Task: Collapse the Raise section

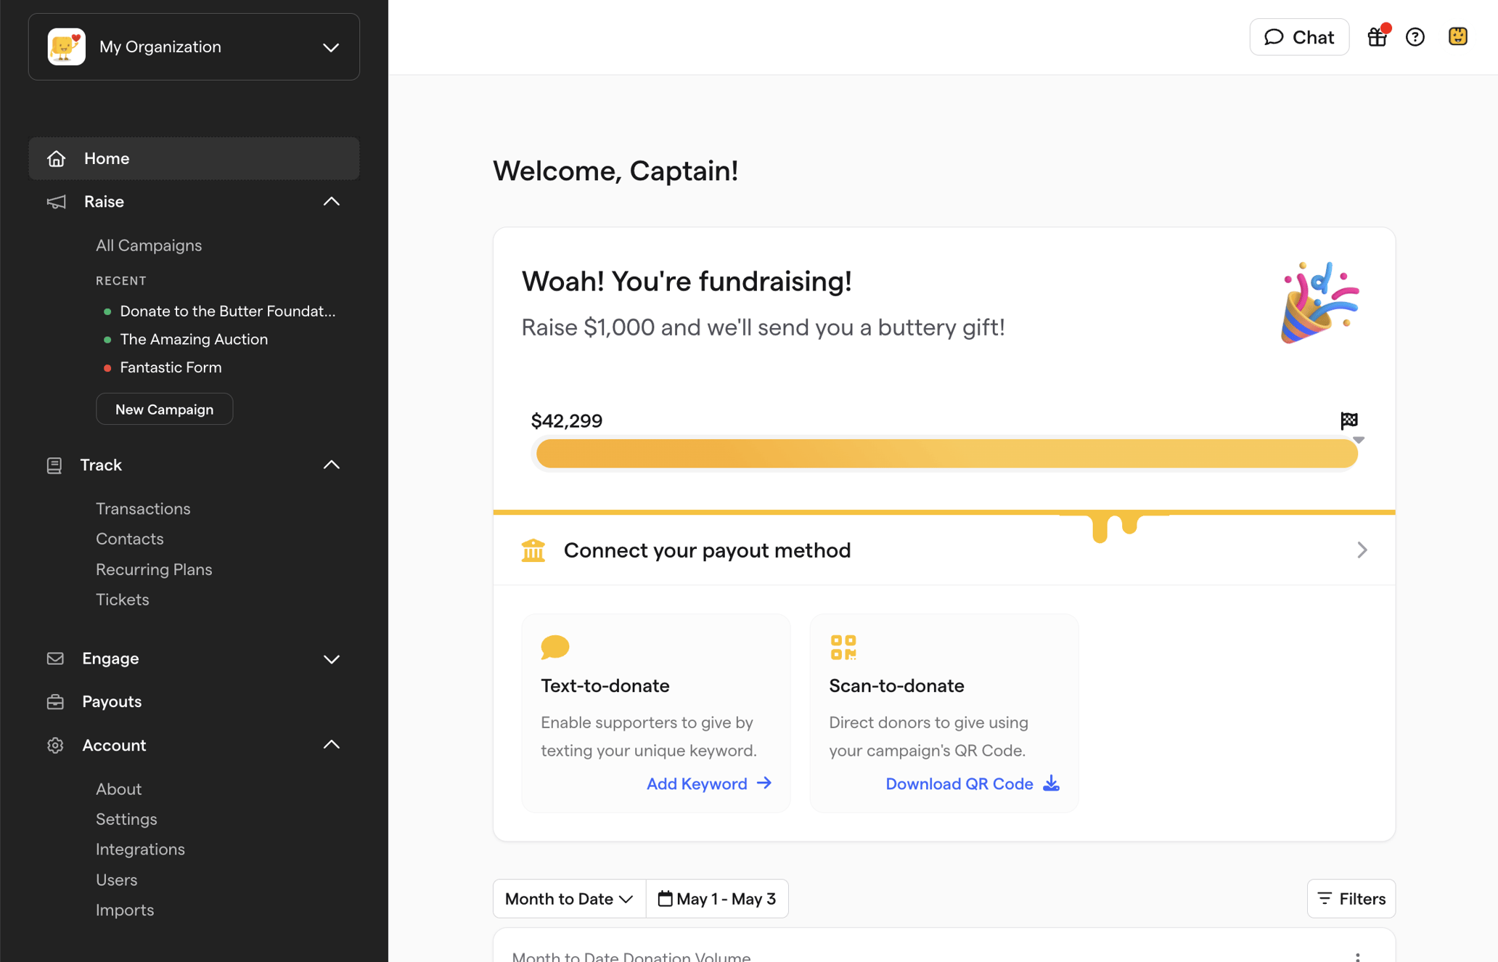Action: click(331, 201)
